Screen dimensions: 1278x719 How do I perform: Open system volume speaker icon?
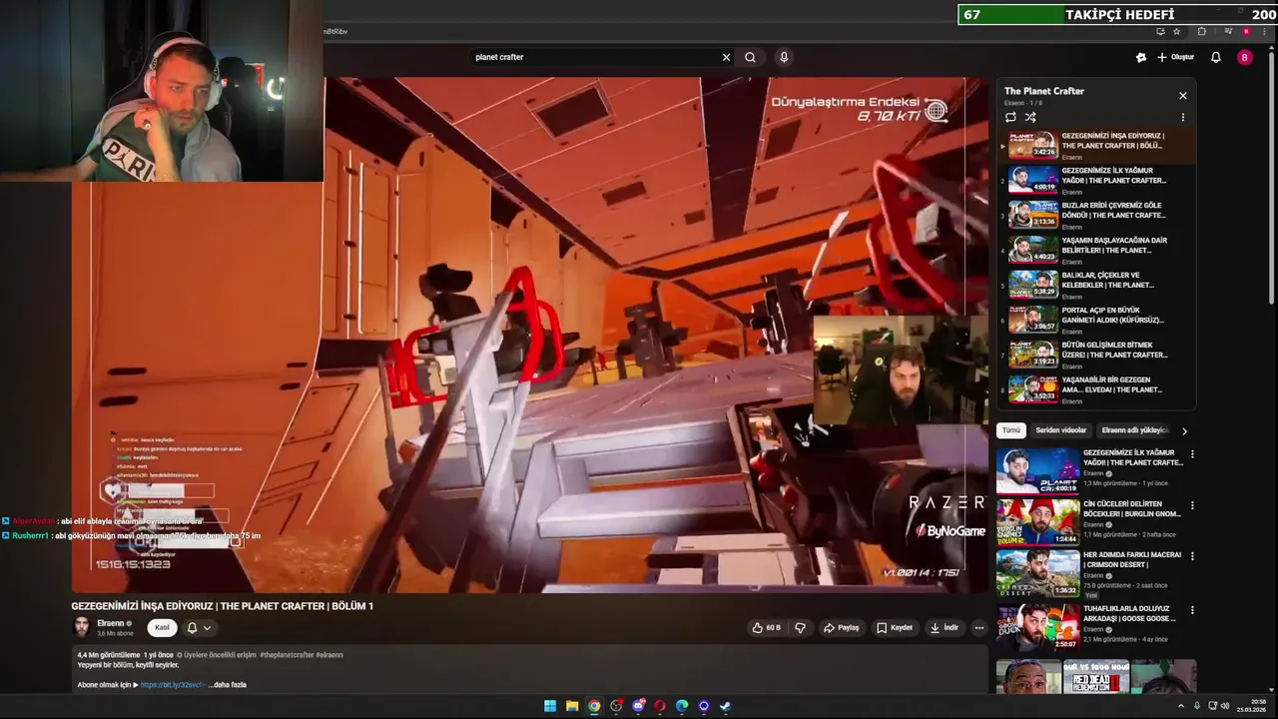point(1225,706)
